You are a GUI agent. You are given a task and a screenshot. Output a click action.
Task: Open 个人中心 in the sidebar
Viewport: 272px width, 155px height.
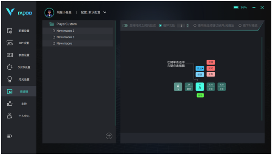pyautogui.click(x=19, y=116)
